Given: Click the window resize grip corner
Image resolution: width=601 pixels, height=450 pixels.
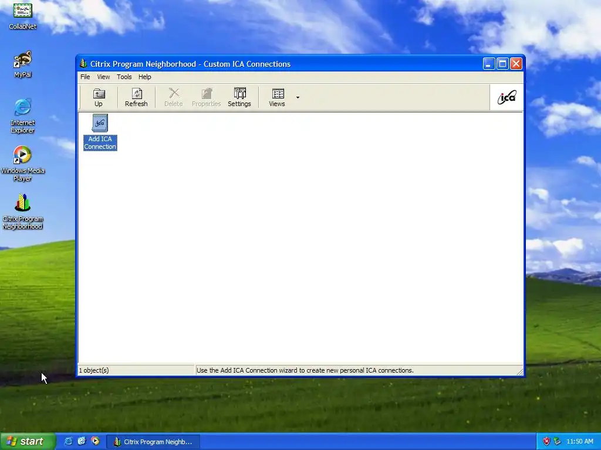Looking at the screenshot, I should (x=520, y=371).
